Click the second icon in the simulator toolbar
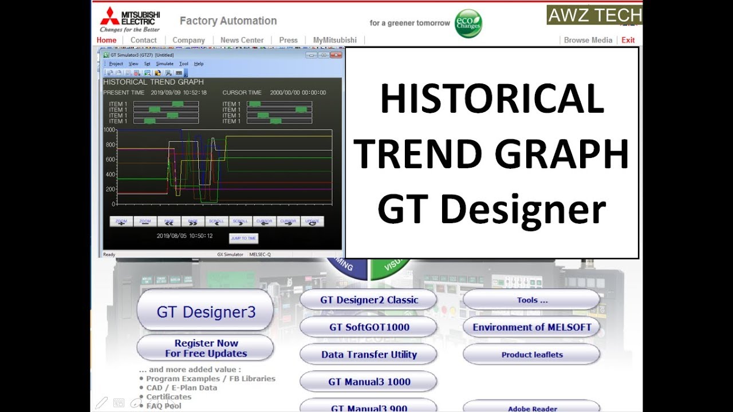Viewport: 733px width, 412px height. [x=119, y=73]
